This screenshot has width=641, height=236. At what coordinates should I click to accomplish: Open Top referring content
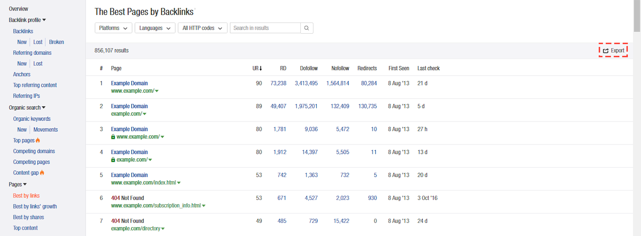tap(35, 85)
